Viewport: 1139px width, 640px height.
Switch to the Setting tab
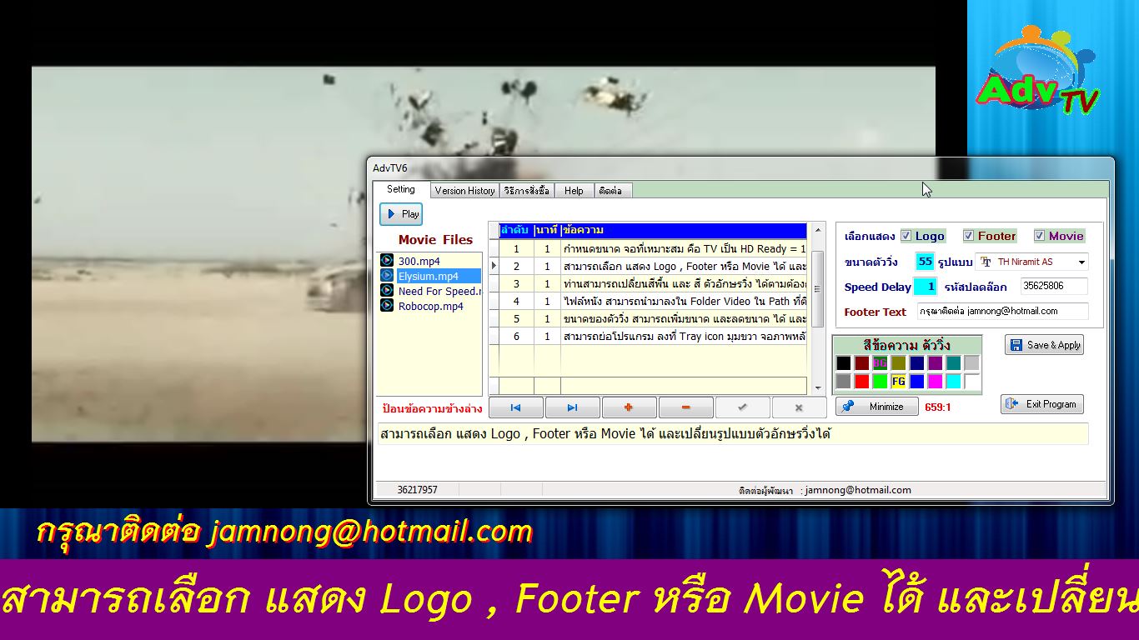tap(400, 189)
